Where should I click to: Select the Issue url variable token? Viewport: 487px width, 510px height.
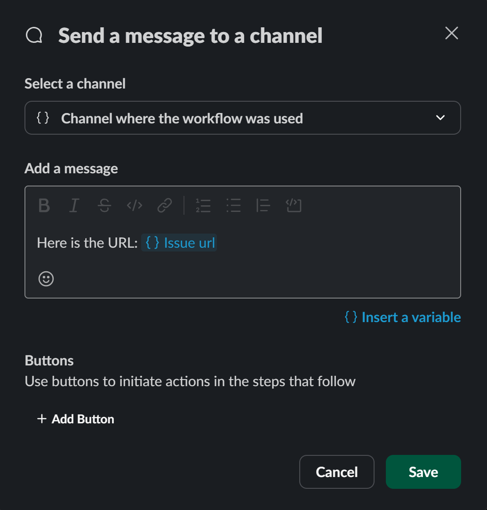(179, 243)
